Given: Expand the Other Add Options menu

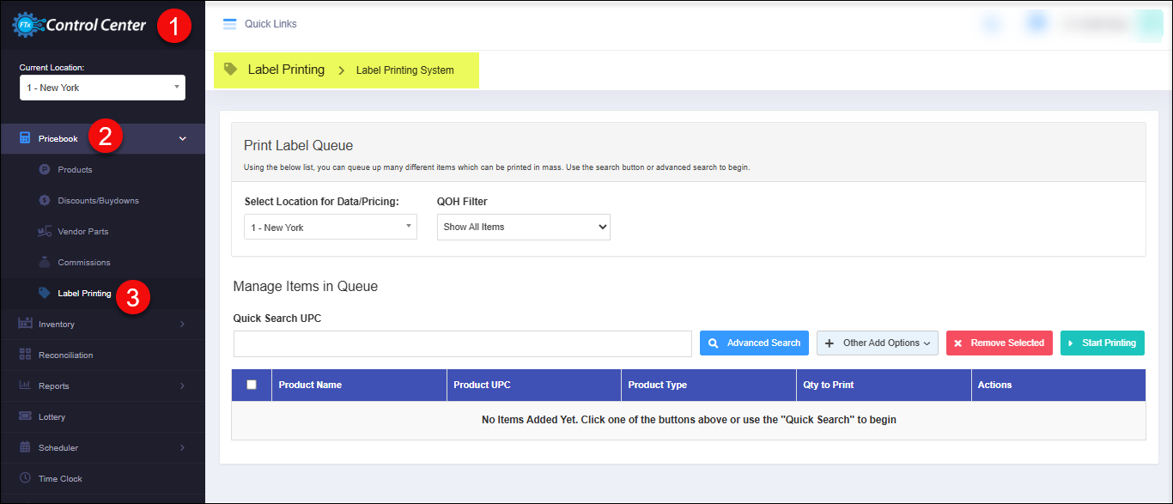Looking at the screenshot, I should [x=877, y=343].
